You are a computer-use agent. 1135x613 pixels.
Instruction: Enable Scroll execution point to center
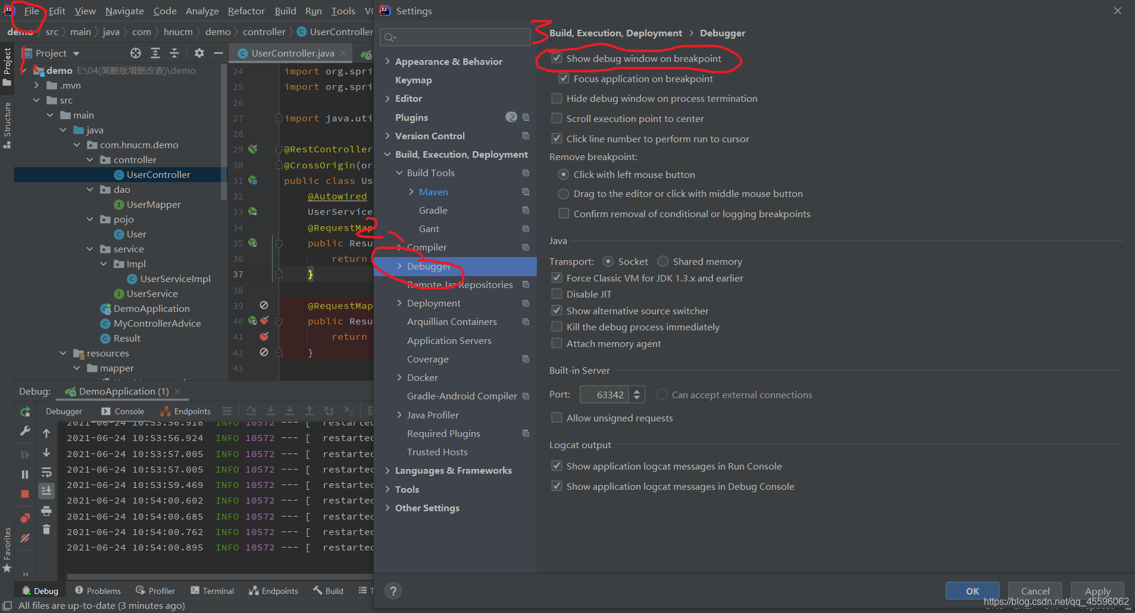coord(556,118)
